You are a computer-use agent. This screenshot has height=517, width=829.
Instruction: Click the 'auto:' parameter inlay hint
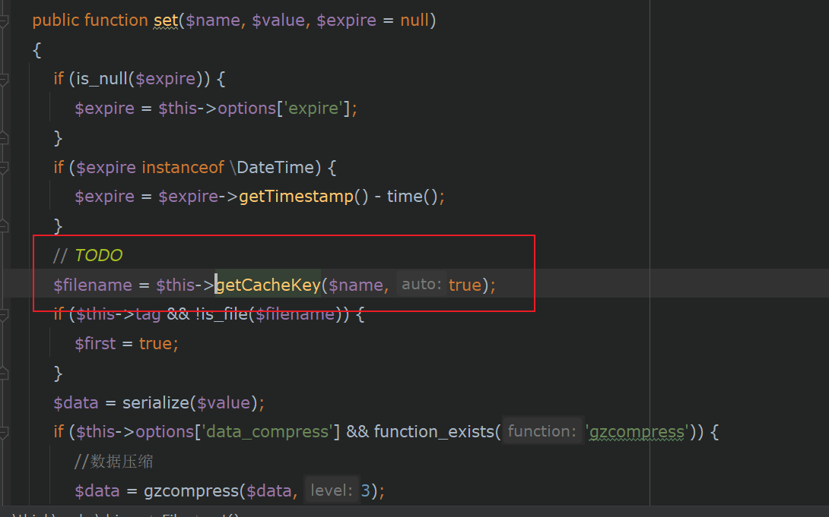[x=421, y=285]
